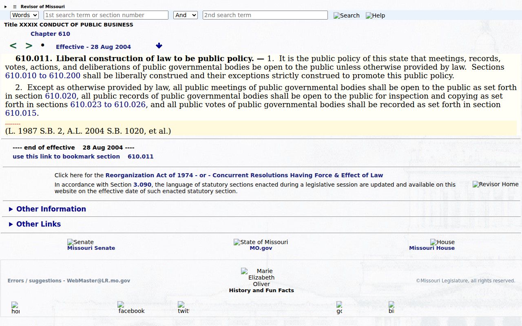
Task: Open the 610.010 to 610.200 sections link
Action: tap(43, 76)
